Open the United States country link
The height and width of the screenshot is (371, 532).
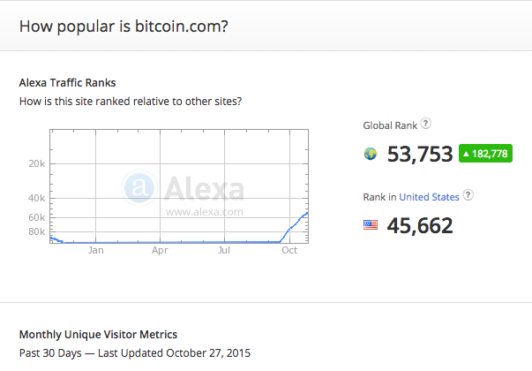pyautogui.click(x=429, y=197)
